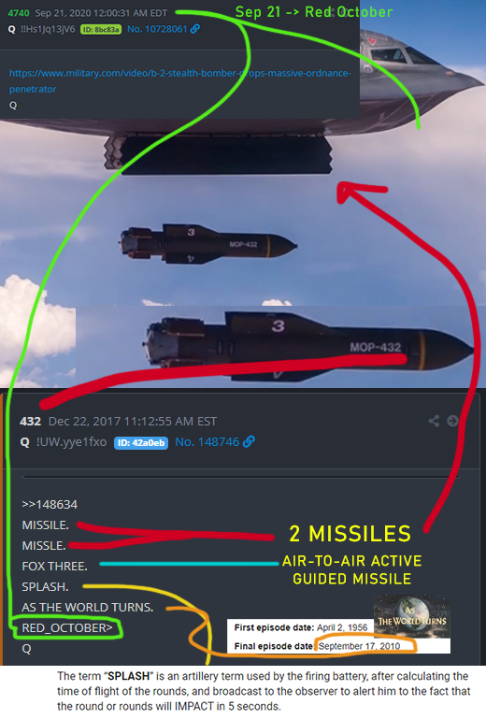Open the enlarged MOP-432 bomb image
This screenshot has height=719, width=486.
point(275,346)
